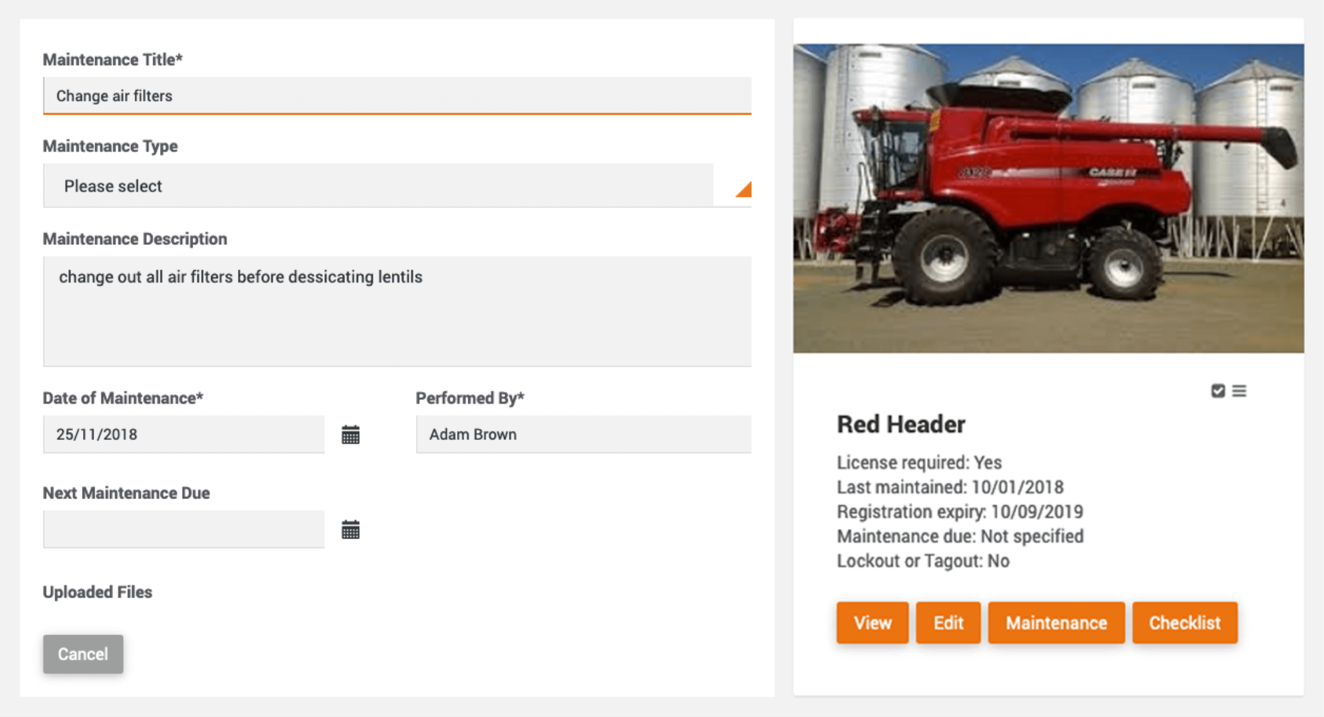The width and height of the screenshot is (1324, 717).
Task: Open the list icon beside the checkbox on the card
Action: click(1240, 391)
